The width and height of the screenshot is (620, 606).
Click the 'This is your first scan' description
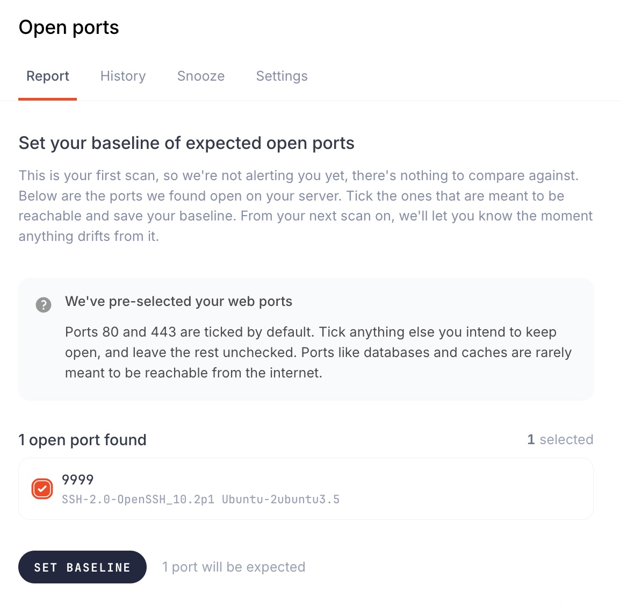[x=306, y=206]
